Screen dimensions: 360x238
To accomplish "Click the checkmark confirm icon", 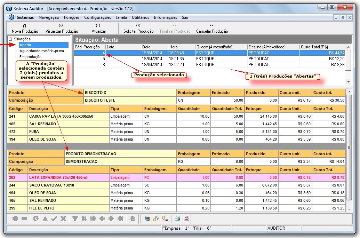I will (x=54, y=219).
